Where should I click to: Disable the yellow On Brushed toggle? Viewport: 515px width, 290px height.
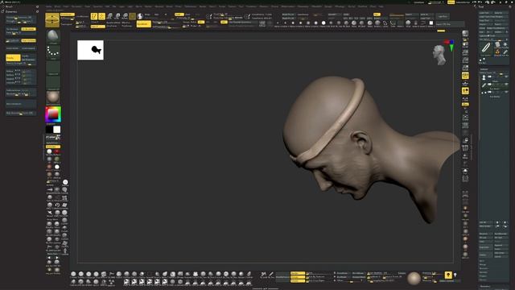[28, 29]
